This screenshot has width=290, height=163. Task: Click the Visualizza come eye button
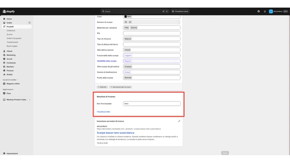point(180,11)
